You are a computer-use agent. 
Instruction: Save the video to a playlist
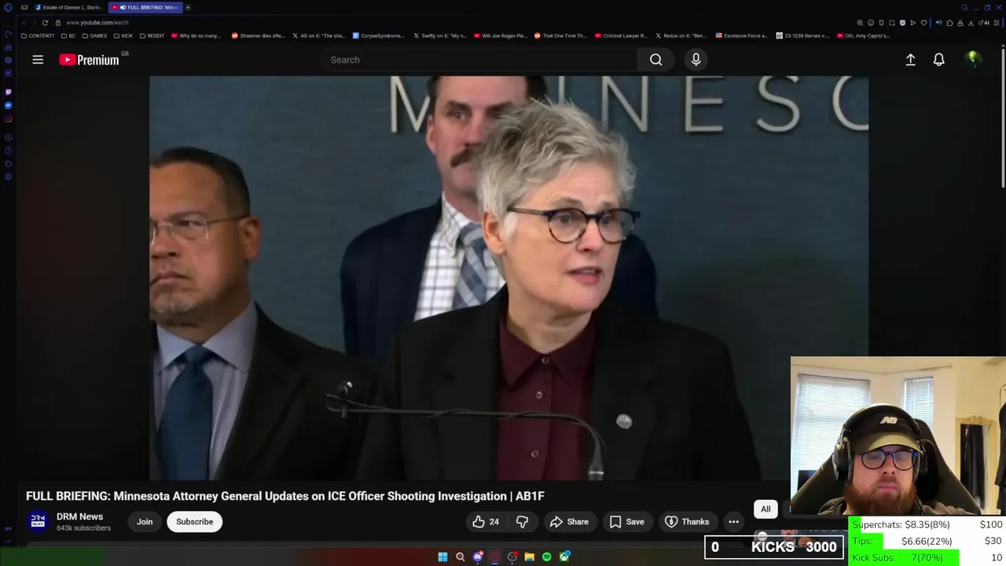click(626, 522)
